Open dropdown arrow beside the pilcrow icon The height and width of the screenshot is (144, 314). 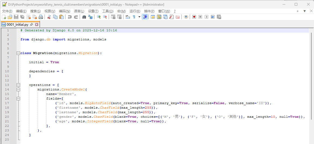coord(139,17)
